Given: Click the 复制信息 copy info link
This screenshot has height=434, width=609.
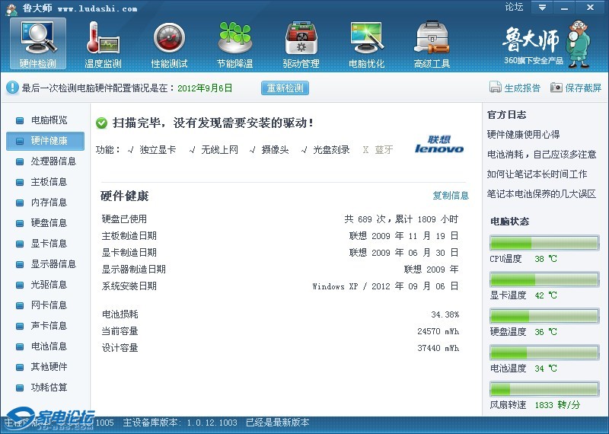Looking at the screenshot, I should [451, 196].
